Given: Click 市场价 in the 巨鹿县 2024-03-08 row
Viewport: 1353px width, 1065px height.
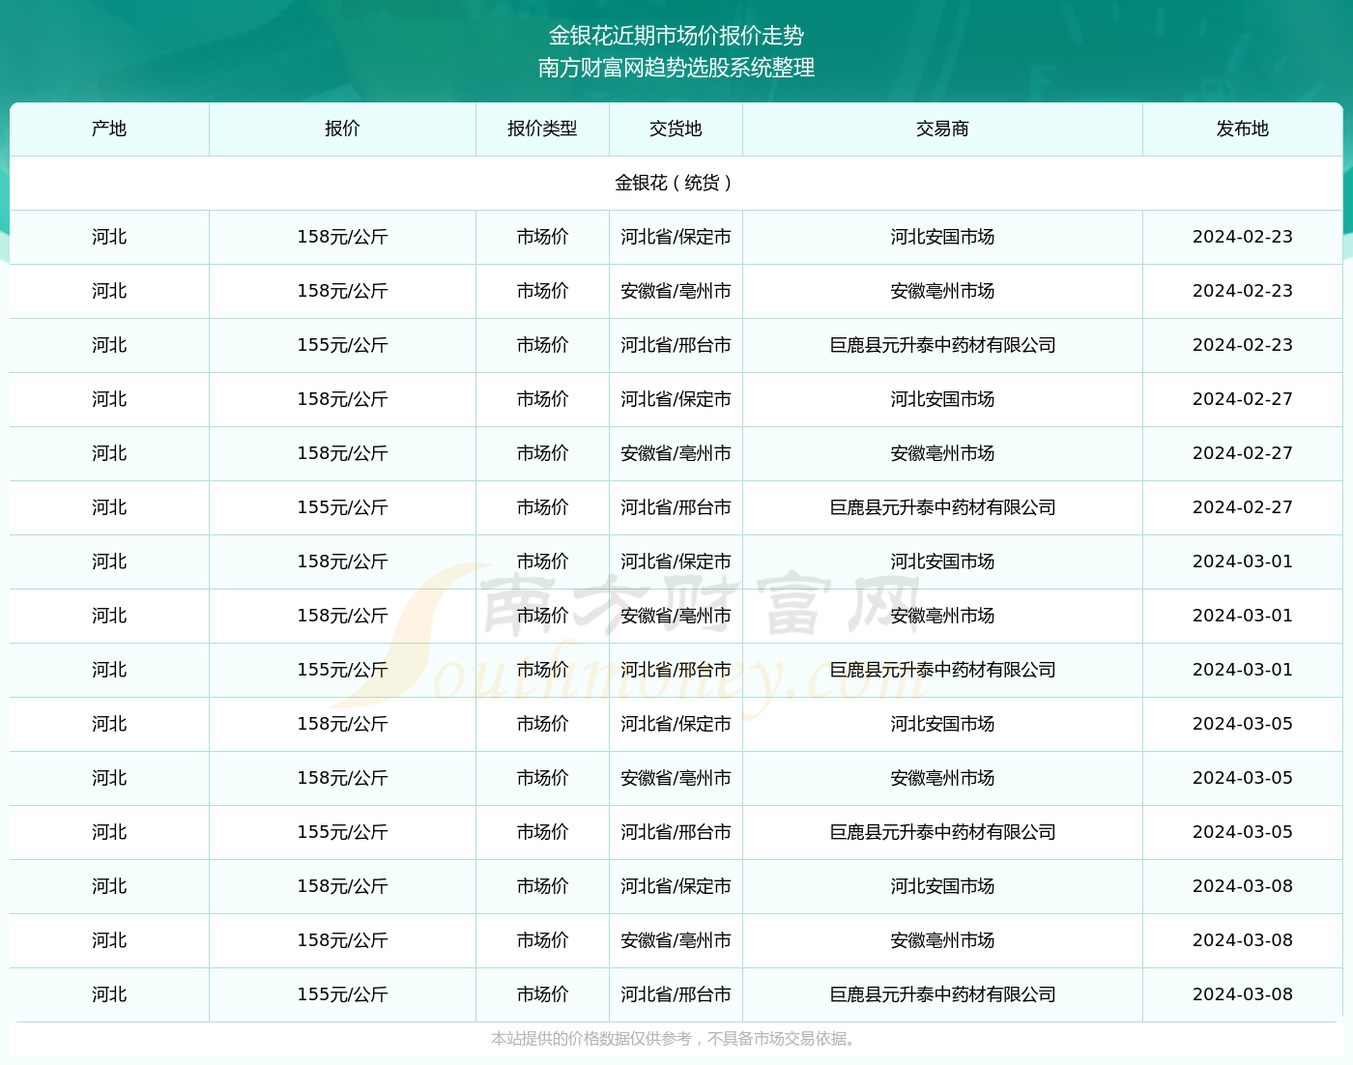Looking at the screenshot, I should 542,994.
